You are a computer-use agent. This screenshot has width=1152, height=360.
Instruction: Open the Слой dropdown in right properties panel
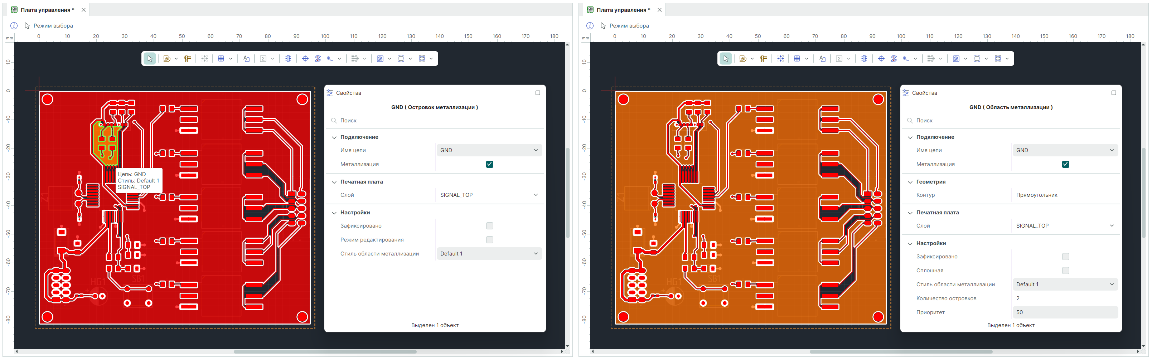point(1064,226)
